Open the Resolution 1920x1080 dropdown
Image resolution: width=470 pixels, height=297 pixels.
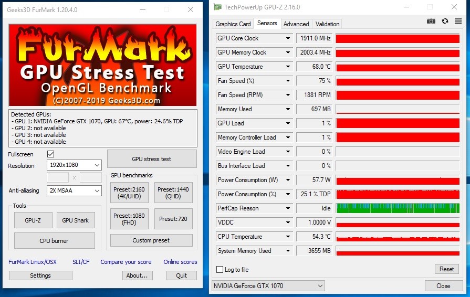click(74, 165)
